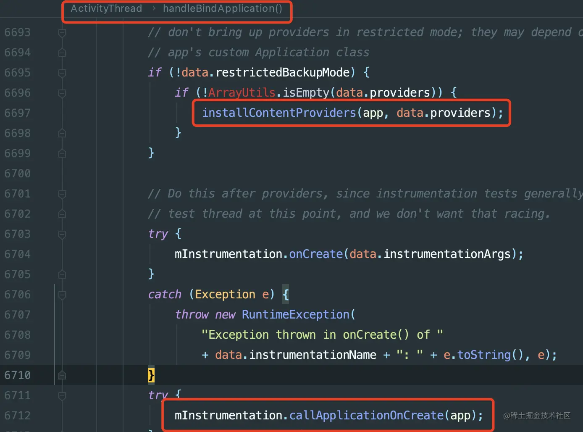Viewport: 583px width, 432px height.
Task: Collapse the try block at line 6703
Action: (62, 234)
